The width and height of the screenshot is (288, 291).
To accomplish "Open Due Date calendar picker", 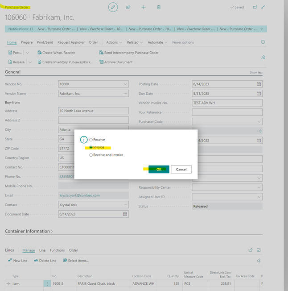I will coord(259,93).
